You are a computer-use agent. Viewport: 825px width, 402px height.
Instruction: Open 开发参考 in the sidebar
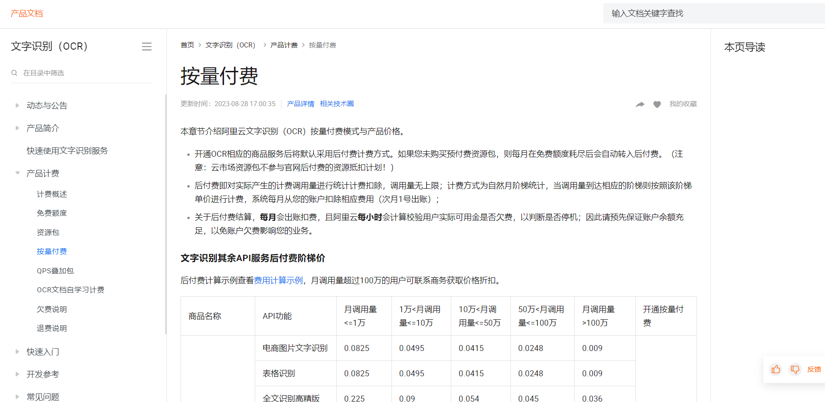click(43, 374)
